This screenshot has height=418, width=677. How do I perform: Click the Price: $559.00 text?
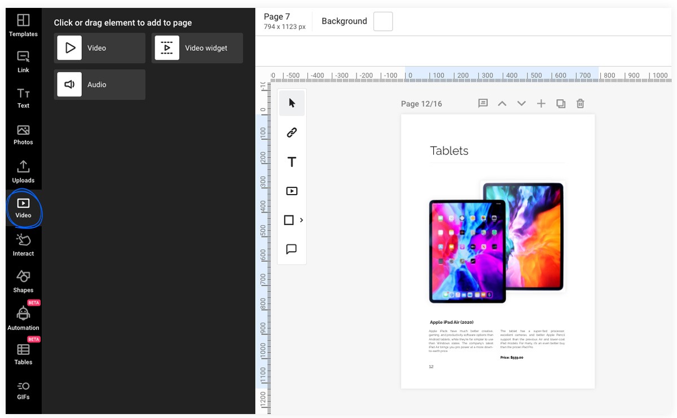click(512, 358)
